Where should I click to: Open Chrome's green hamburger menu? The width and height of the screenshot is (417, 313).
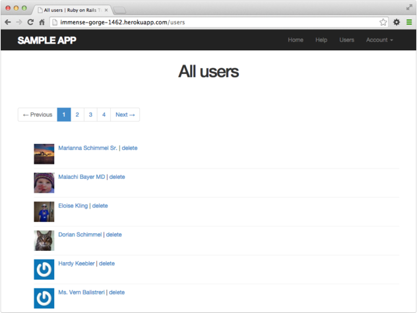coord(409,22)
